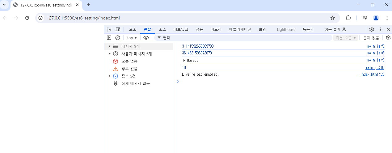Click the console 필터 input field

[243, 38]
